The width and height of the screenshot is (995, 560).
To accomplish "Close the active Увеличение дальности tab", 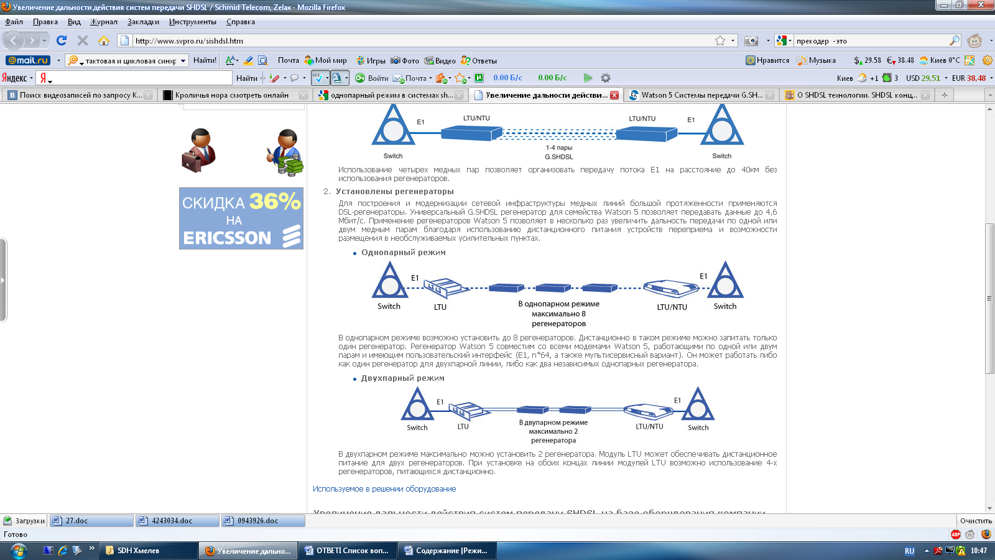I will 614,95.
